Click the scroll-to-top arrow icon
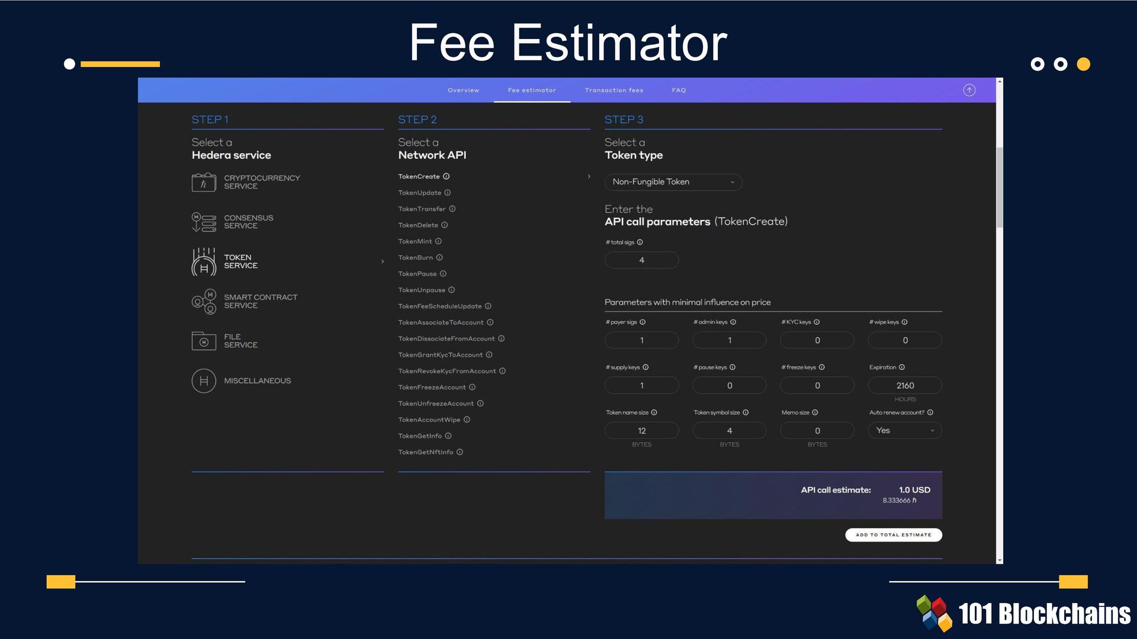The width and height of the screenshot is (1137, 639). (x=969, y=90)
